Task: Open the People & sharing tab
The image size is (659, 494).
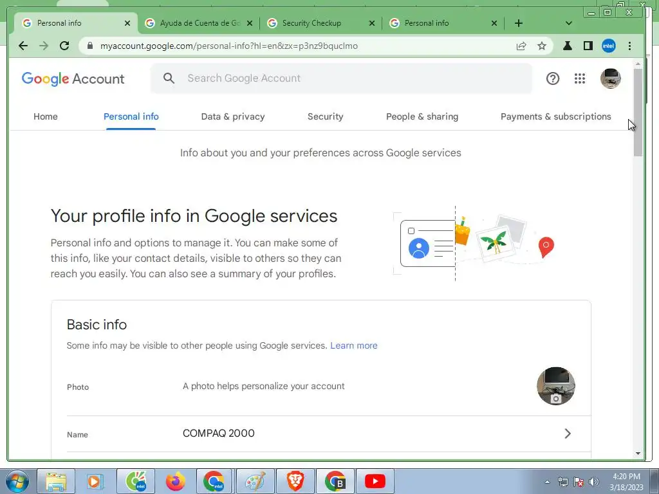Action: [x=422, y=117]
